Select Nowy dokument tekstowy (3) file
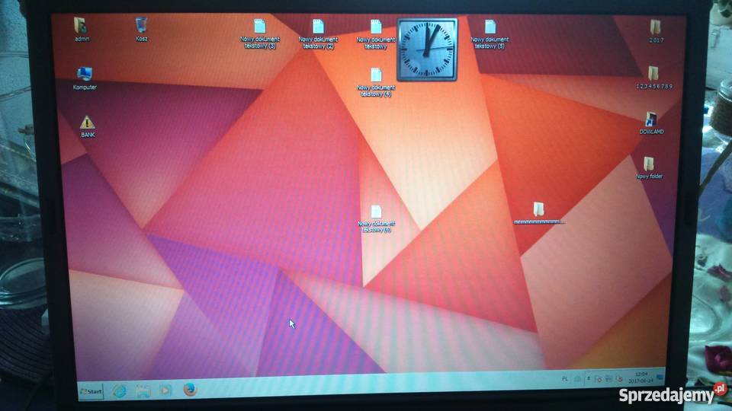732x411 pixels. click(259, 27)
